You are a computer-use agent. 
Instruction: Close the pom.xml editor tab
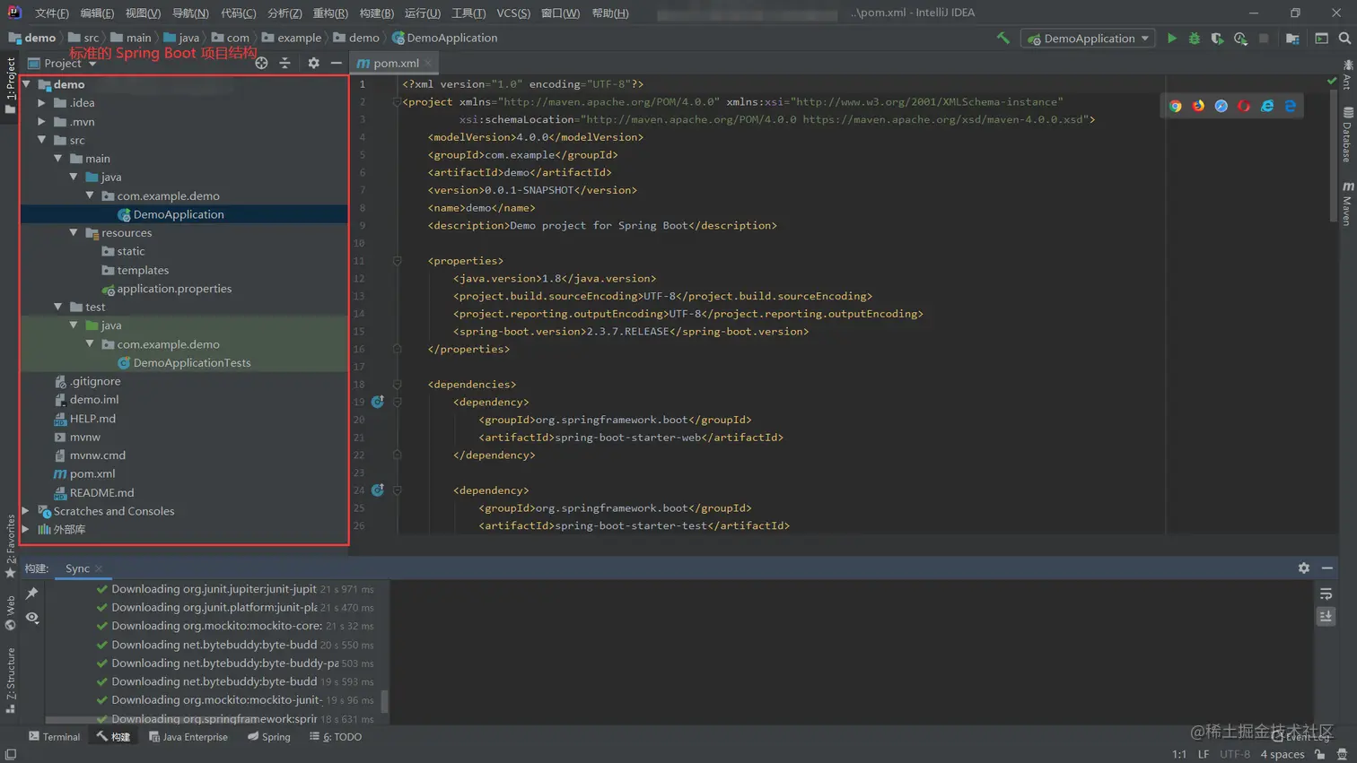click(x=429, y=63)
